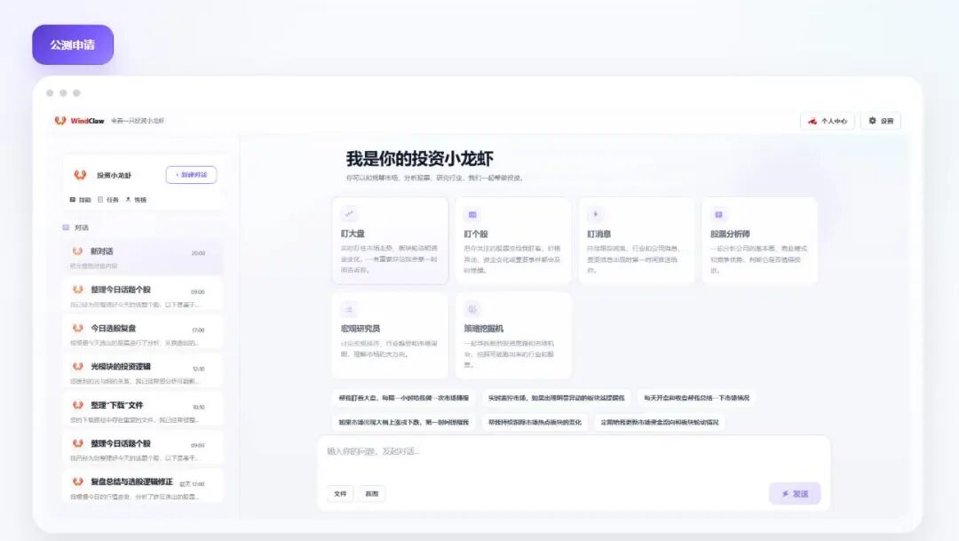
Task: Open the 光模块的投资逻辑 conversation
Action: tap(142, 372)
